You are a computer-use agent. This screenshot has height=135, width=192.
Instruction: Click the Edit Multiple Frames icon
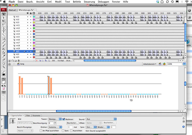46,60
